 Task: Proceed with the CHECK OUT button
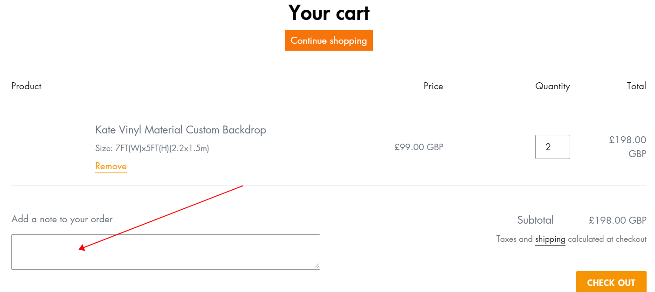pos(611,282)
